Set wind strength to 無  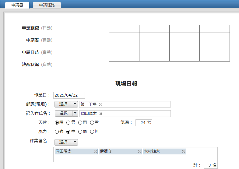92,132
